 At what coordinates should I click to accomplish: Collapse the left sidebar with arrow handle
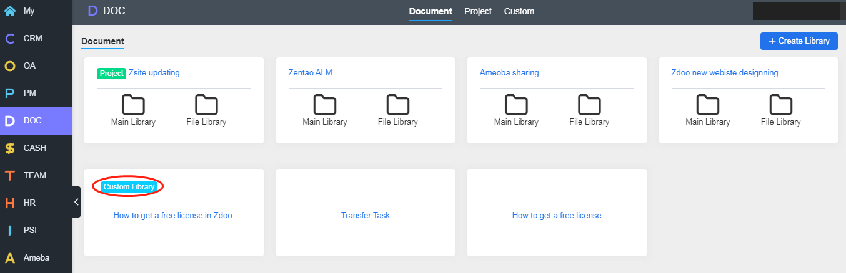tap(76, 202)
